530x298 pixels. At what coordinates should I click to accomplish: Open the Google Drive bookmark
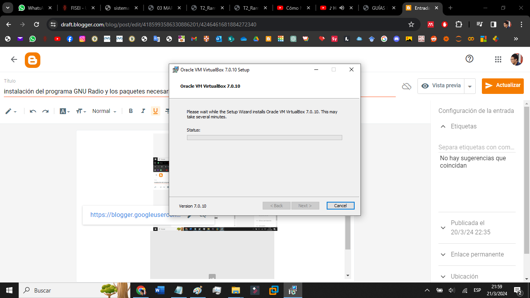[x=256, y=39]
